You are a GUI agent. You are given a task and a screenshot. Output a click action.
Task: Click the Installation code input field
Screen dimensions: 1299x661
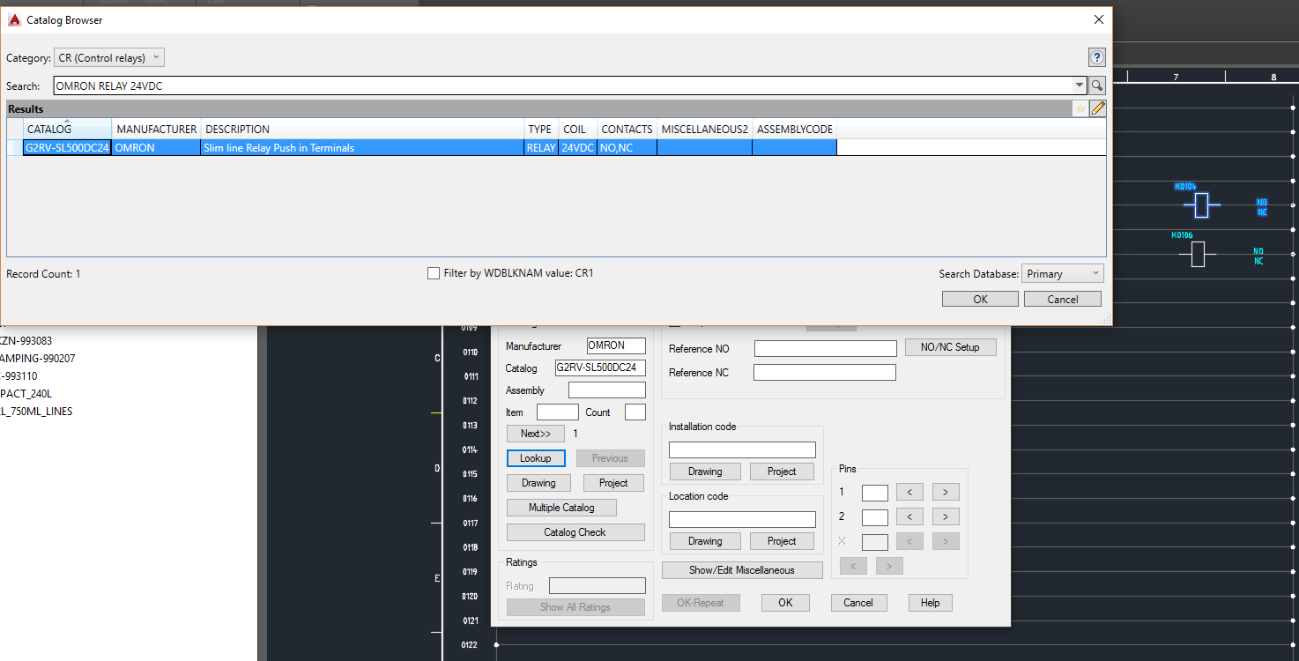742,450
